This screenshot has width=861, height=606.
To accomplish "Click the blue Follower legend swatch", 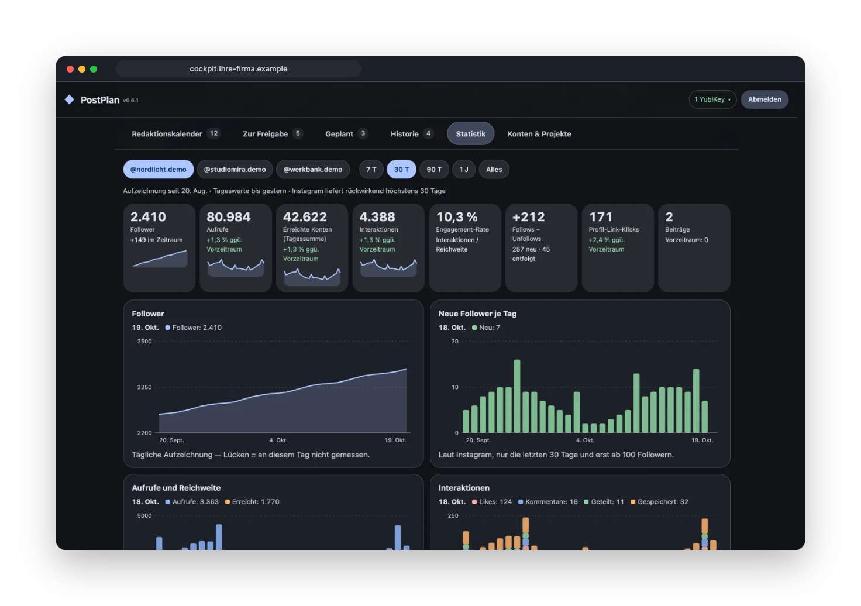I will pyautogui.click(x=168, y=328).
